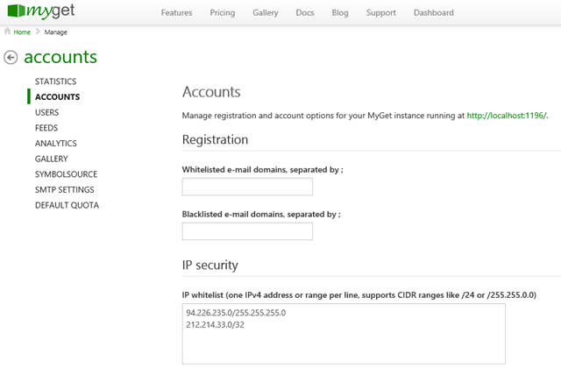Open the Docs page

(x=305, y=13)
